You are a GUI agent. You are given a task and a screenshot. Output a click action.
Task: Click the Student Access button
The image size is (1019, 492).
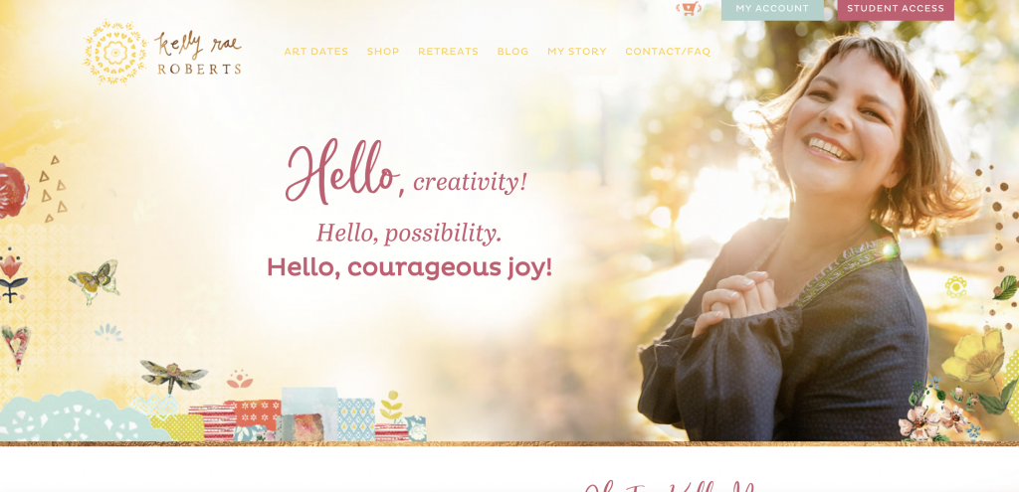coord(896,9)
